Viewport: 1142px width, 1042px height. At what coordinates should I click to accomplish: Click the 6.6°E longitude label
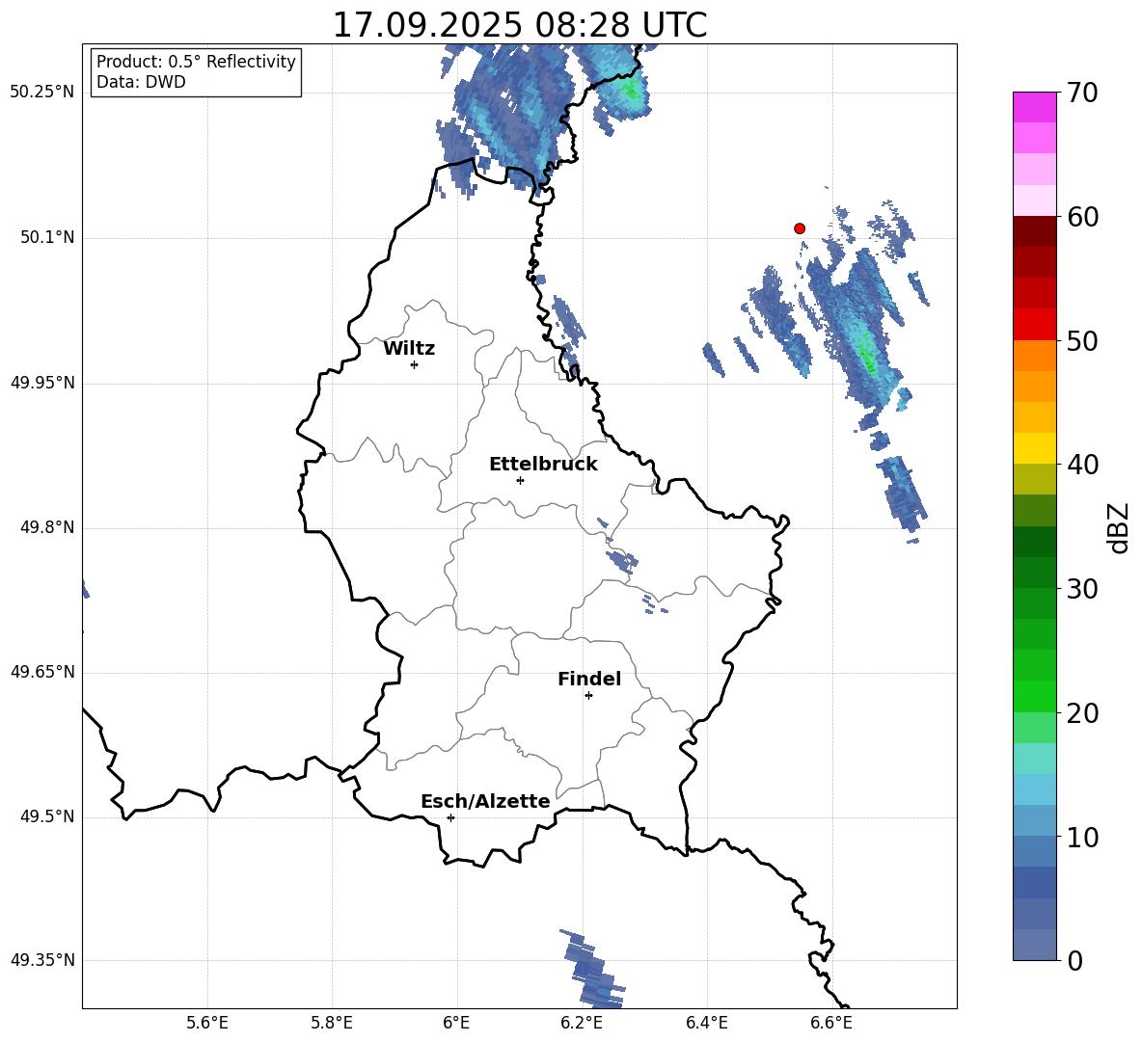click(831, 1023)
